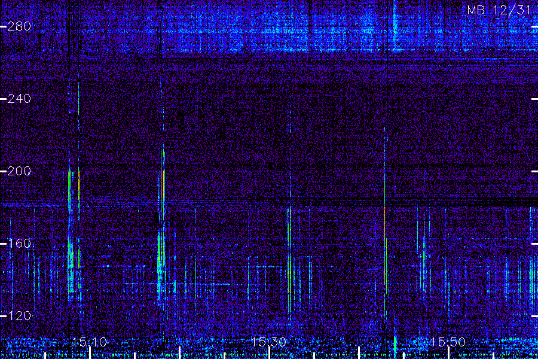Click the tick mark under 15:50
Viewport: 538px width, 359px height.
pyautogui.click(x=448, y=353)
